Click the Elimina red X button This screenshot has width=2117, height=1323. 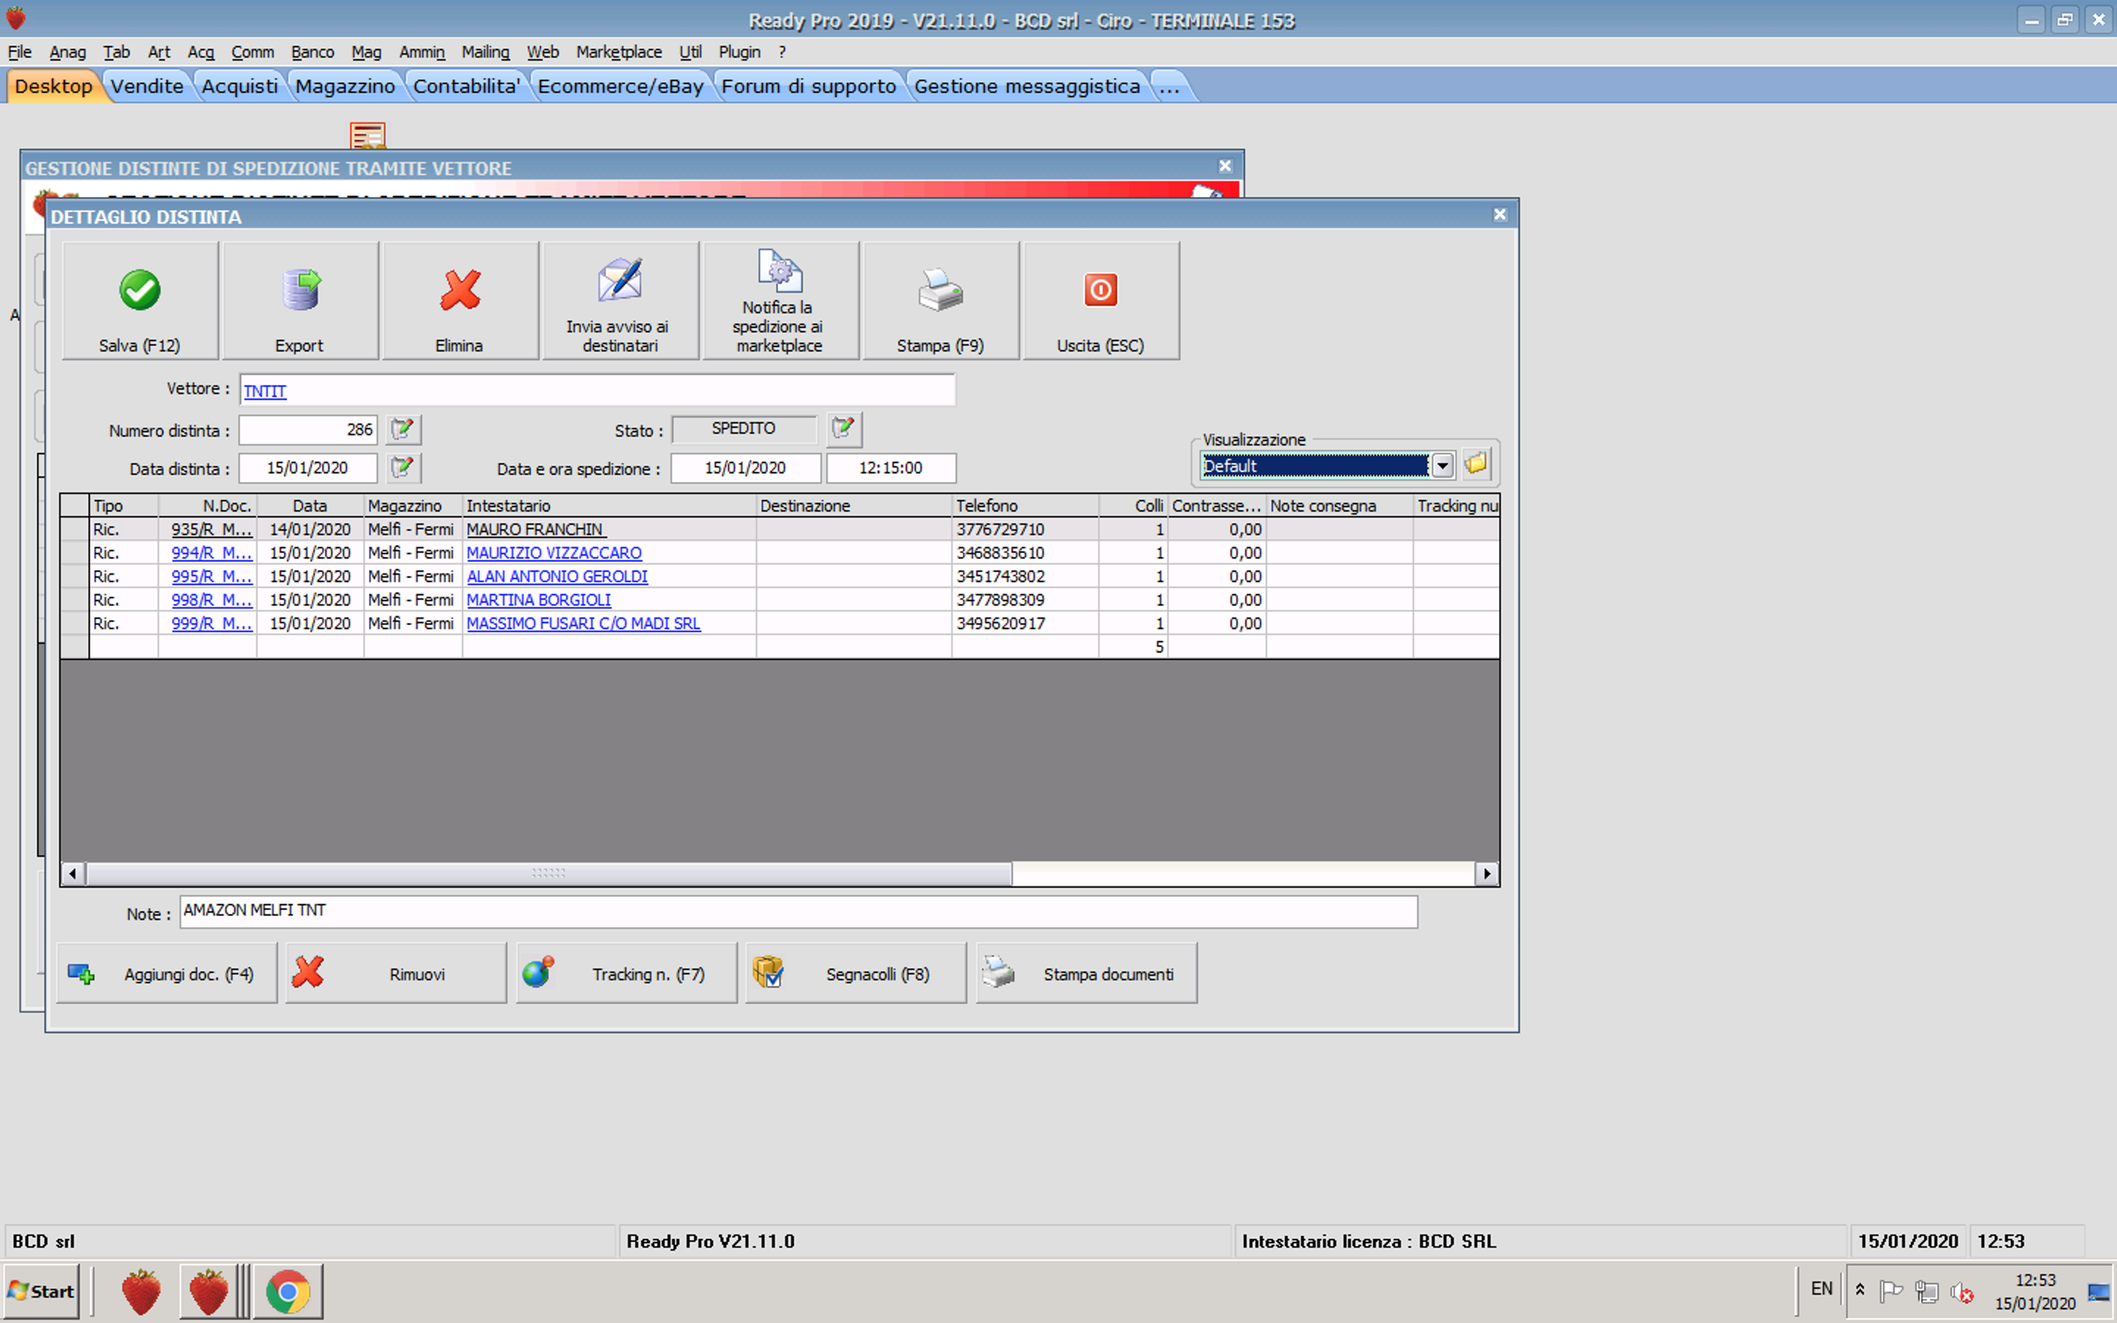(460, 300)
